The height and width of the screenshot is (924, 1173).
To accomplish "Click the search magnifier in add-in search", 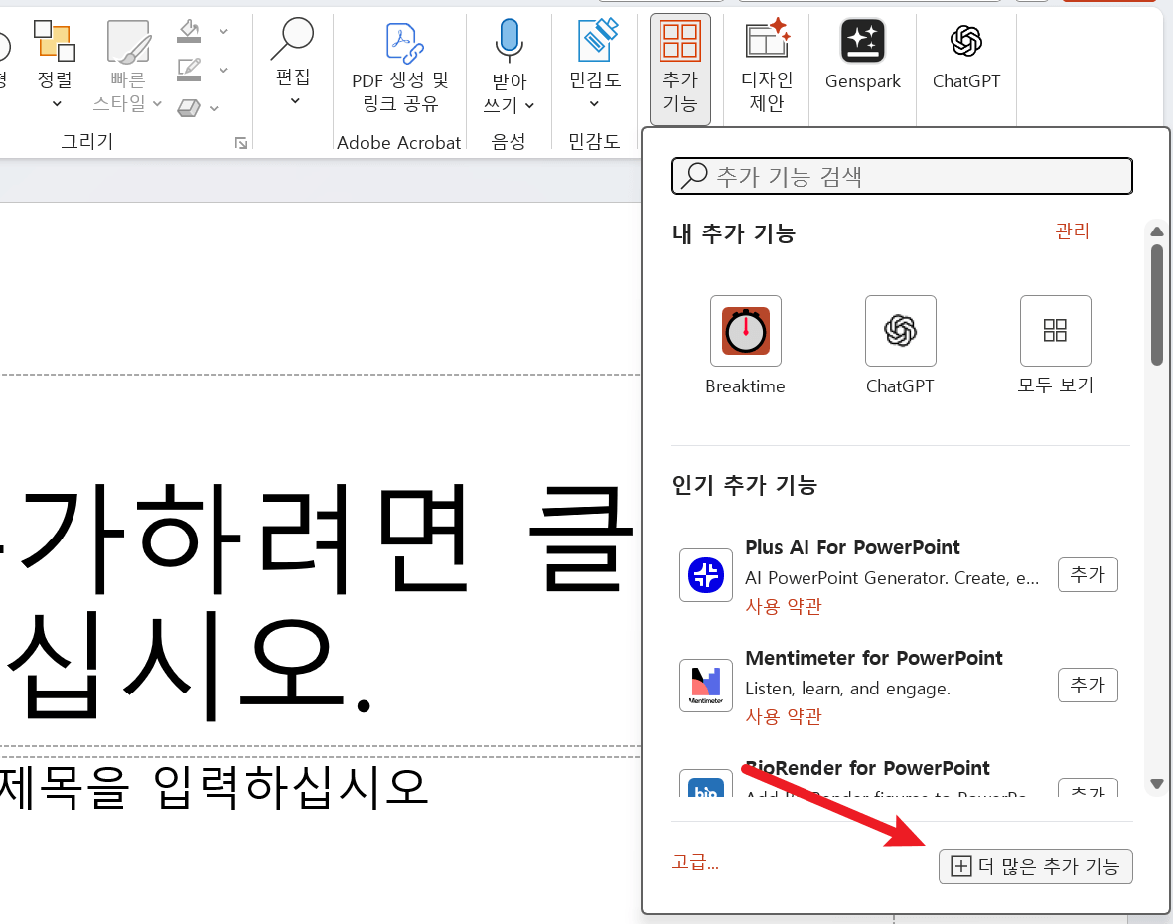I will click(695, 176).
